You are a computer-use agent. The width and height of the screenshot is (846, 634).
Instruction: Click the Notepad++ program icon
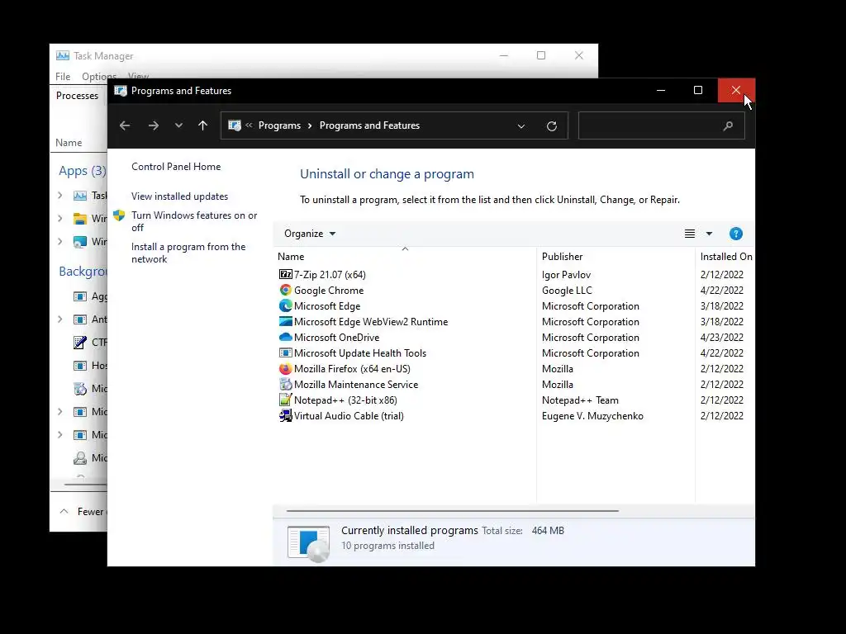click(x=285, y=400)
